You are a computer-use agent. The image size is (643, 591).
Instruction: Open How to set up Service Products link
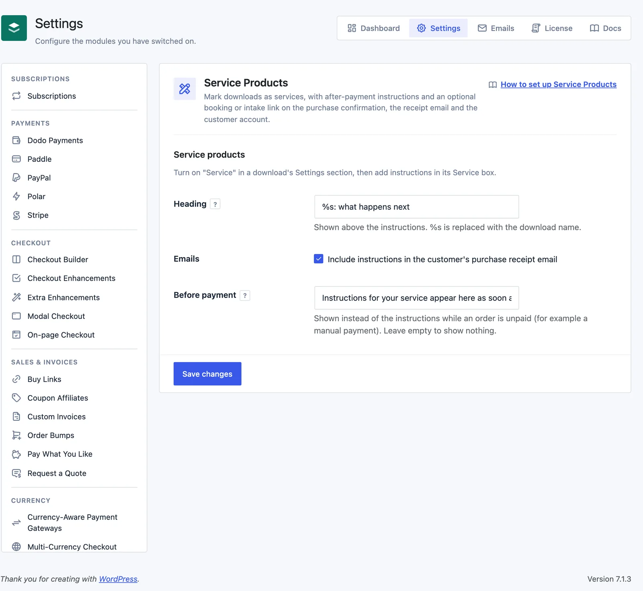(558, 84)
